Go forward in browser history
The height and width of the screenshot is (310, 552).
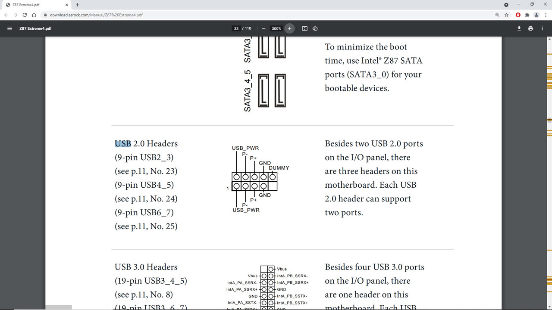(16, 15)
